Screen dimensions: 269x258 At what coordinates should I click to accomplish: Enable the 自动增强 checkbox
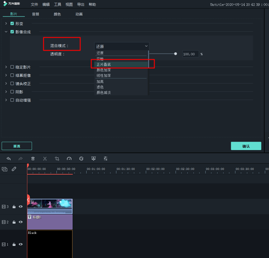click(x=12, y=100)
